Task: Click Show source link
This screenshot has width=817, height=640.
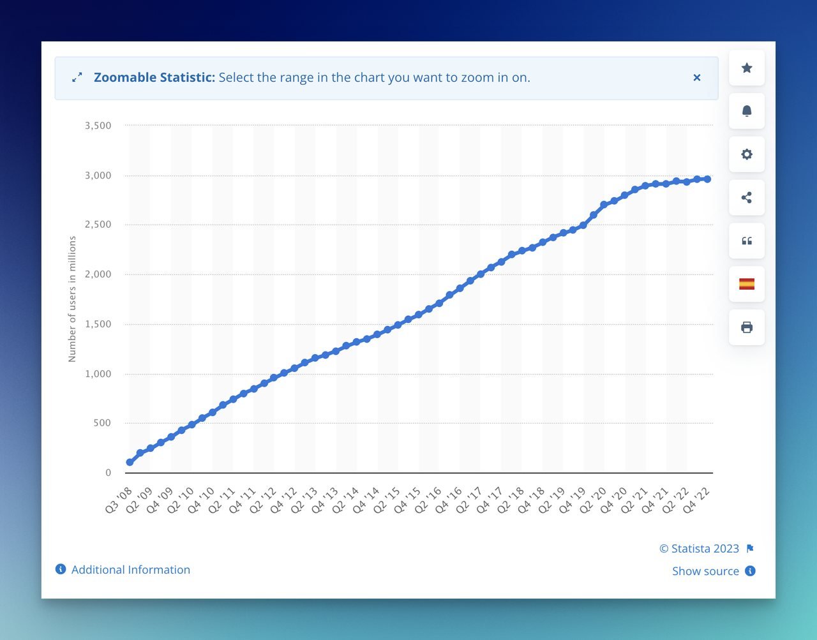Action: [x=705, y=571]
